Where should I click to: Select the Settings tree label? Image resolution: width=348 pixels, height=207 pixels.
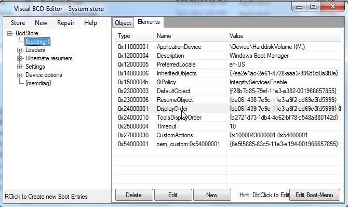(35, 67)
